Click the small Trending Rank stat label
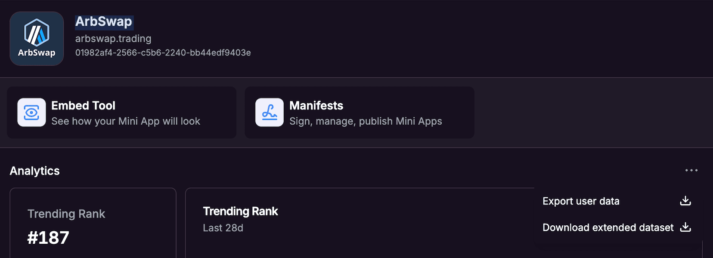This screenshot has height=258, width=713. click(66, 214)
